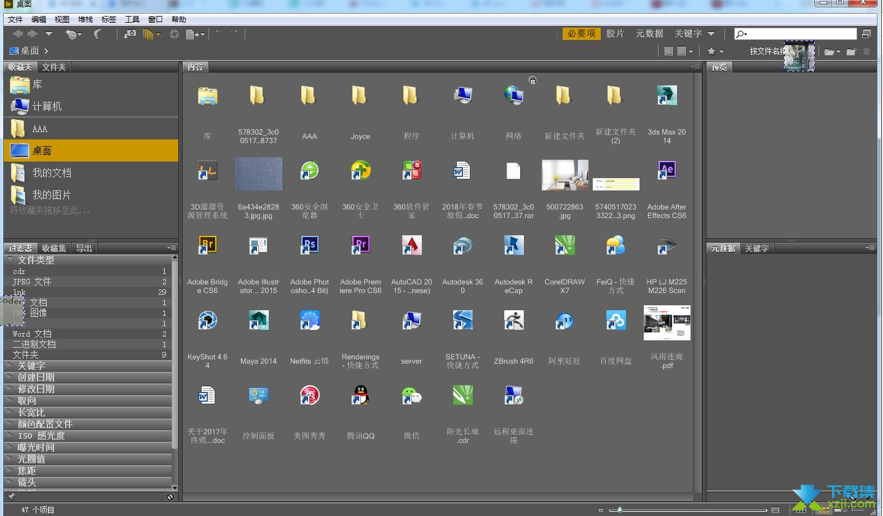
Task: Click the clear filter icon
Action: pos(170,496)
